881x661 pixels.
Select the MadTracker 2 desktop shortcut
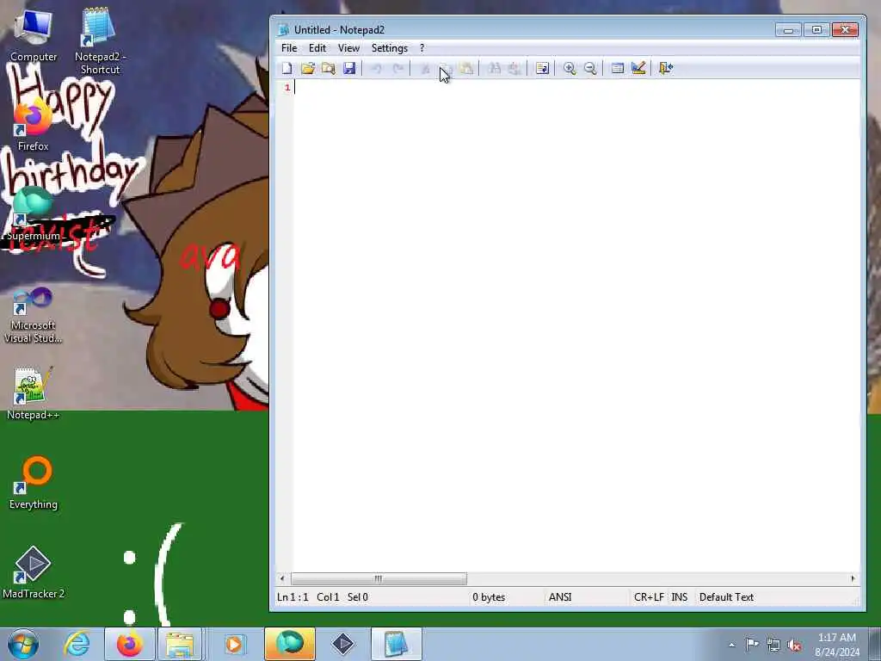[x=34, y=572]
